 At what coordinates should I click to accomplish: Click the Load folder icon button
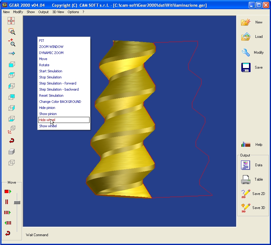tap(246, 37)
